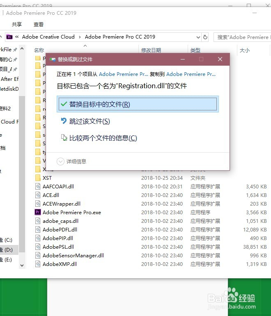This screenshot has height=316, width=271.
Task: Click the AdobePIP.dll file icon
Action: coord(38,238)
